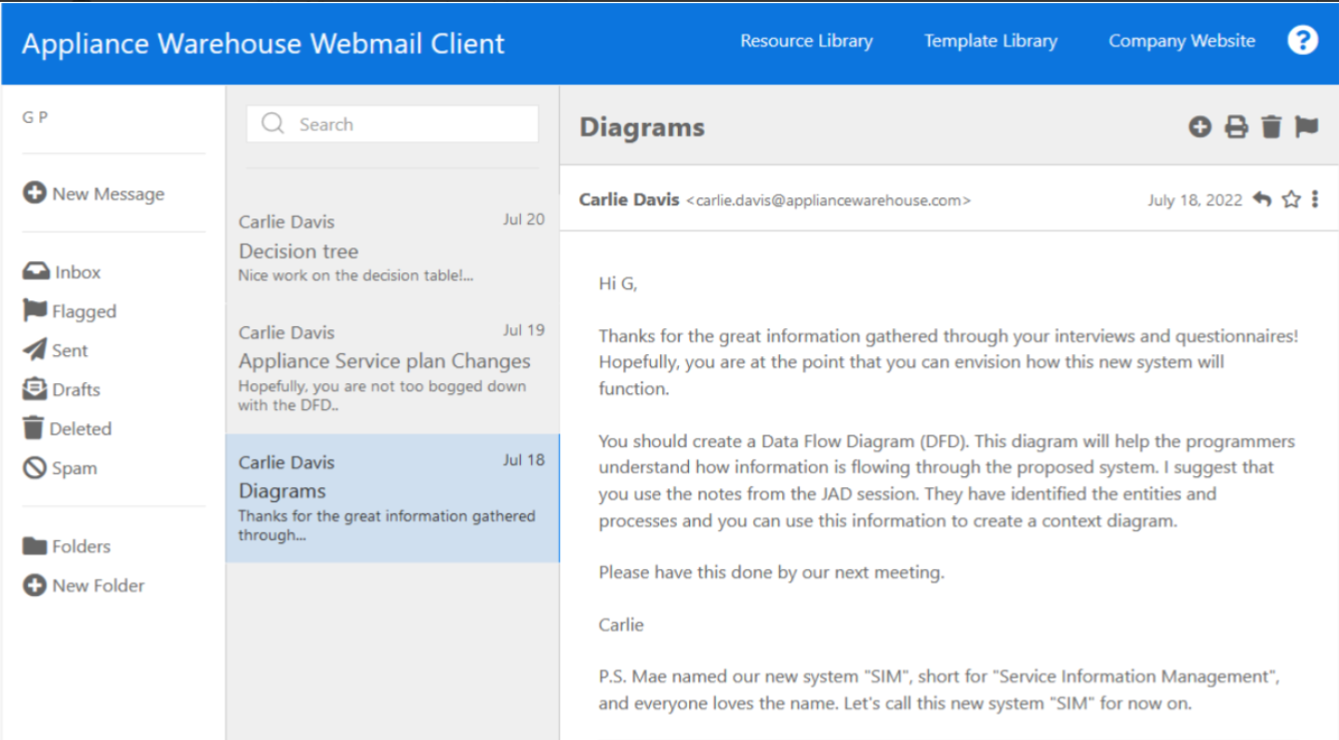Open the three-dot message options menu
Image resolution: width=1339 pixels, height=740 pixels.
tap(1315, 199)
